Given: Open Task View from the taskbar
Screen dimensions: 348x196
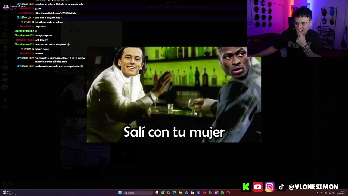Looking at the screenshot, I should tap(156, 193).
